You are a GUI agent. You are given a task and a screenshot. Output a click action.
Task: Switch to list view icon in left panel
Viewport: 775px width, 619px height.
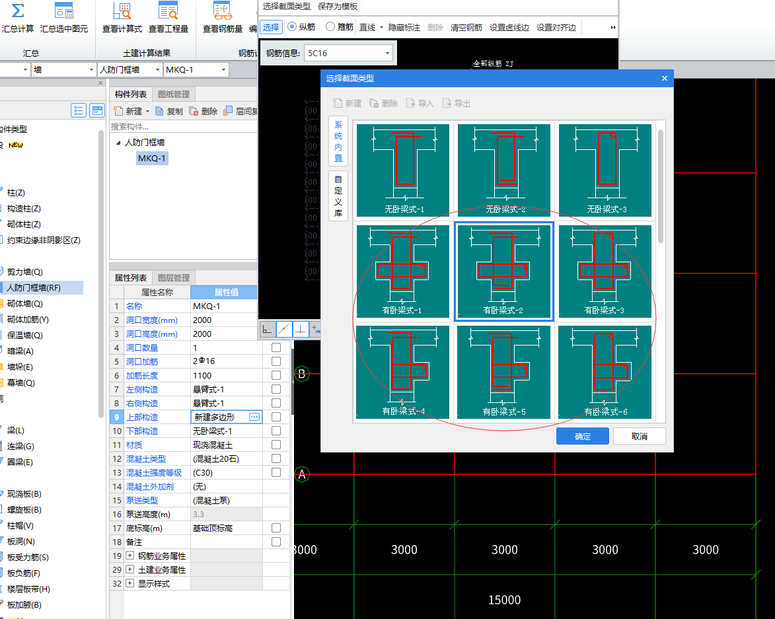79,110
